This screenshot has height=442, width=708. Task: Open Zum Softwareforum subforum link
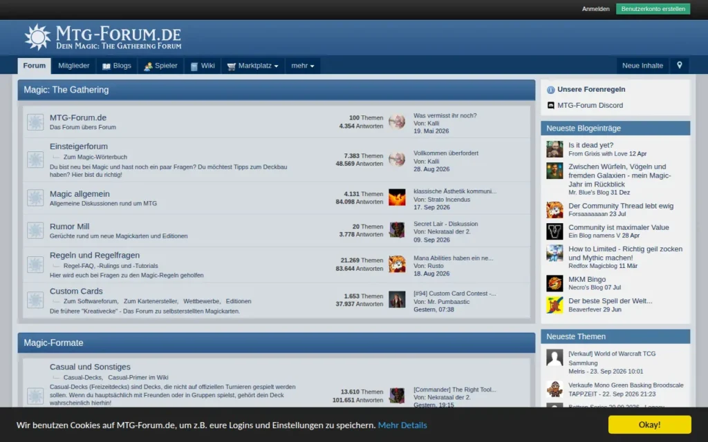pyautogui.click(x=91, y=301)
